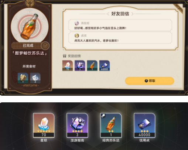Viewport: 188px width, 150px height.
Task: Open the large 信用点 reward card
Action: pos(144,125)
